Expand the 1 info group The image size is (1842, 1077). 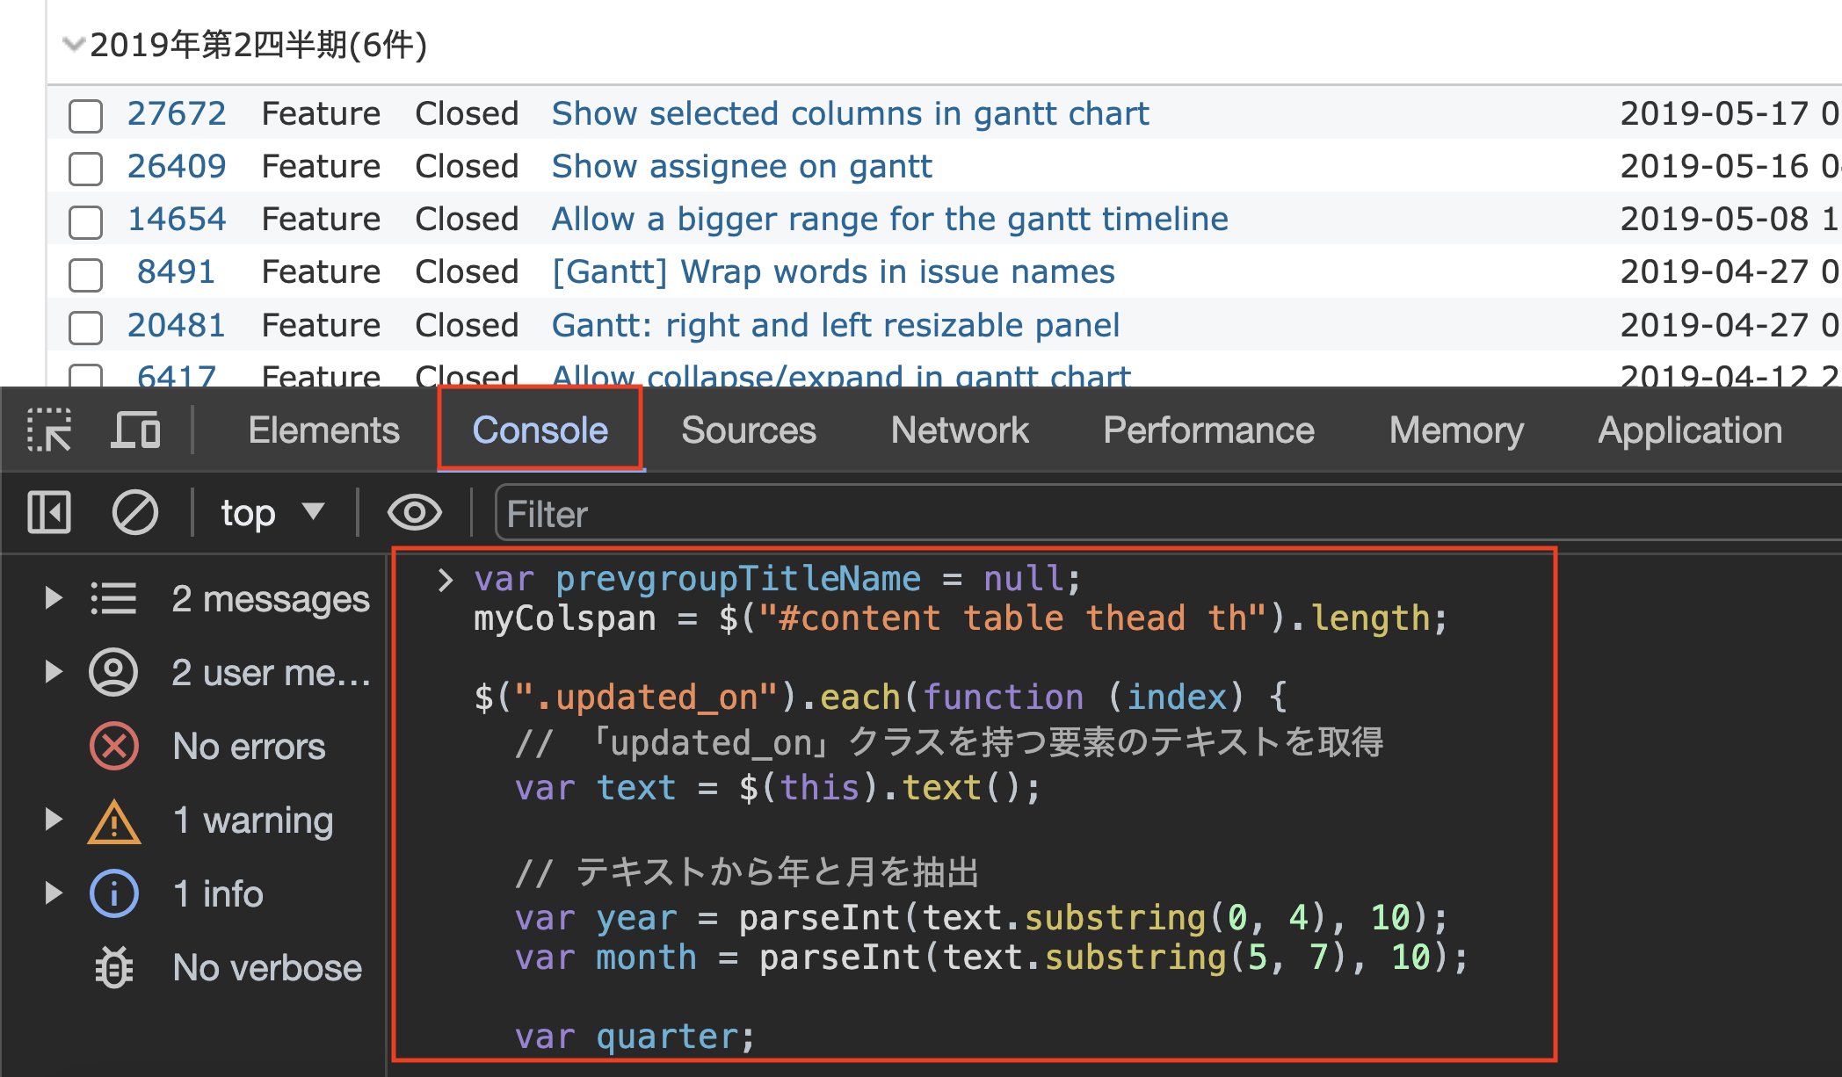[x=54, y=893]
